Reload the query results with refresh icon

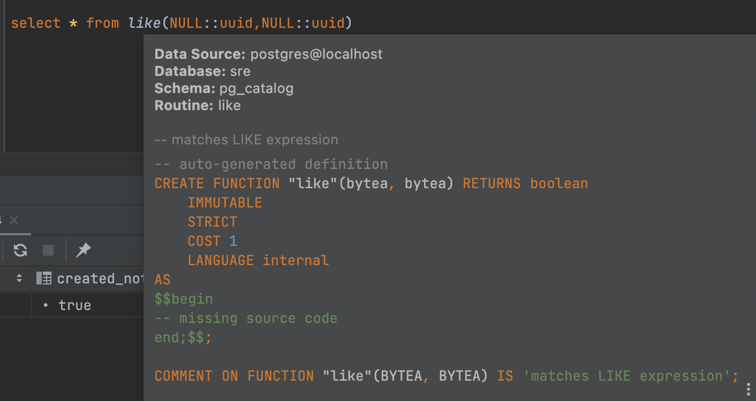(x=20, y=250)
